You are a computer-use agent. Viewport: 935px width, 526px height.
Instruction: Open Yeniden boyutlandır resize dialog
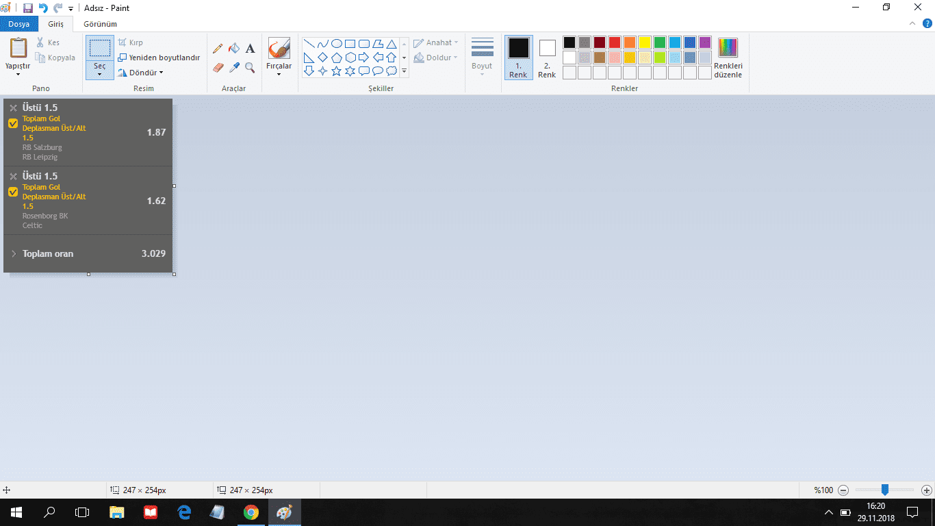pyautogui.click(x=159, y=58)
